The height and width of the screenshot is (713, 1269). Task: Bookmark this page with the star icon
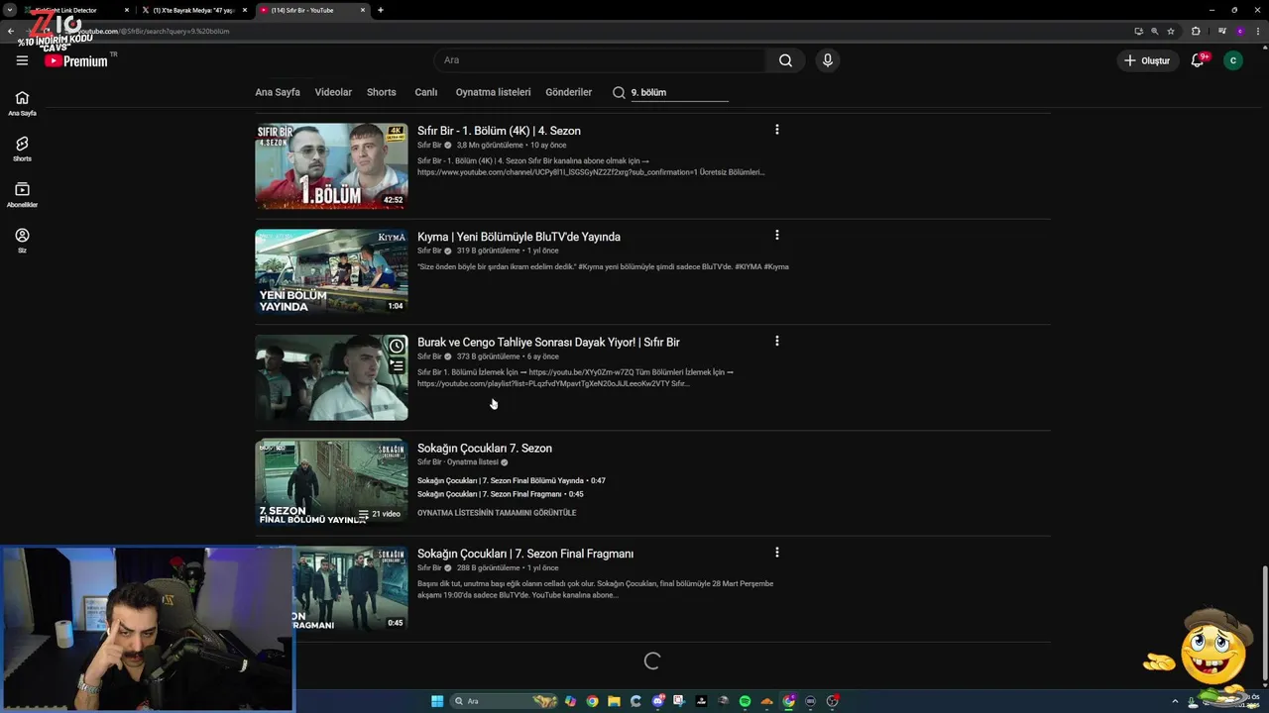tap(1171, 31)
